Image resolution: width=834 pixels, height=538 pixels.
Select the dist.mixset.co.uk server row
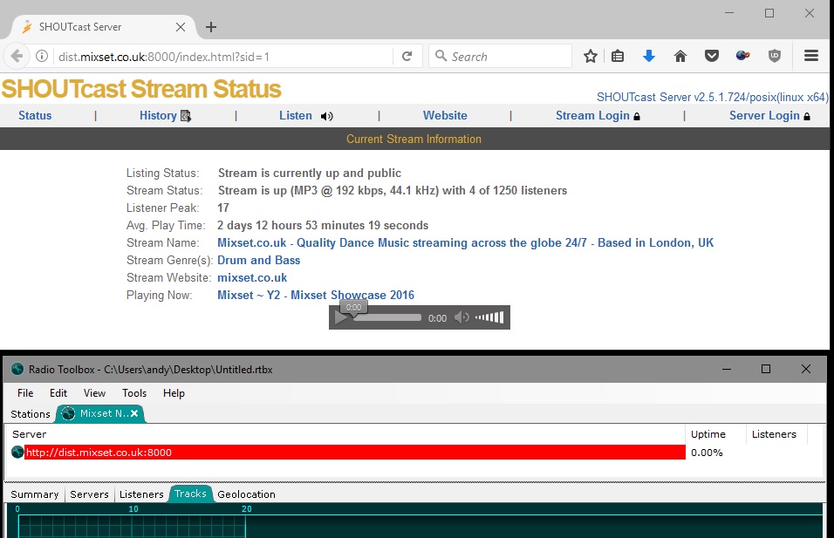coord(349,453)
